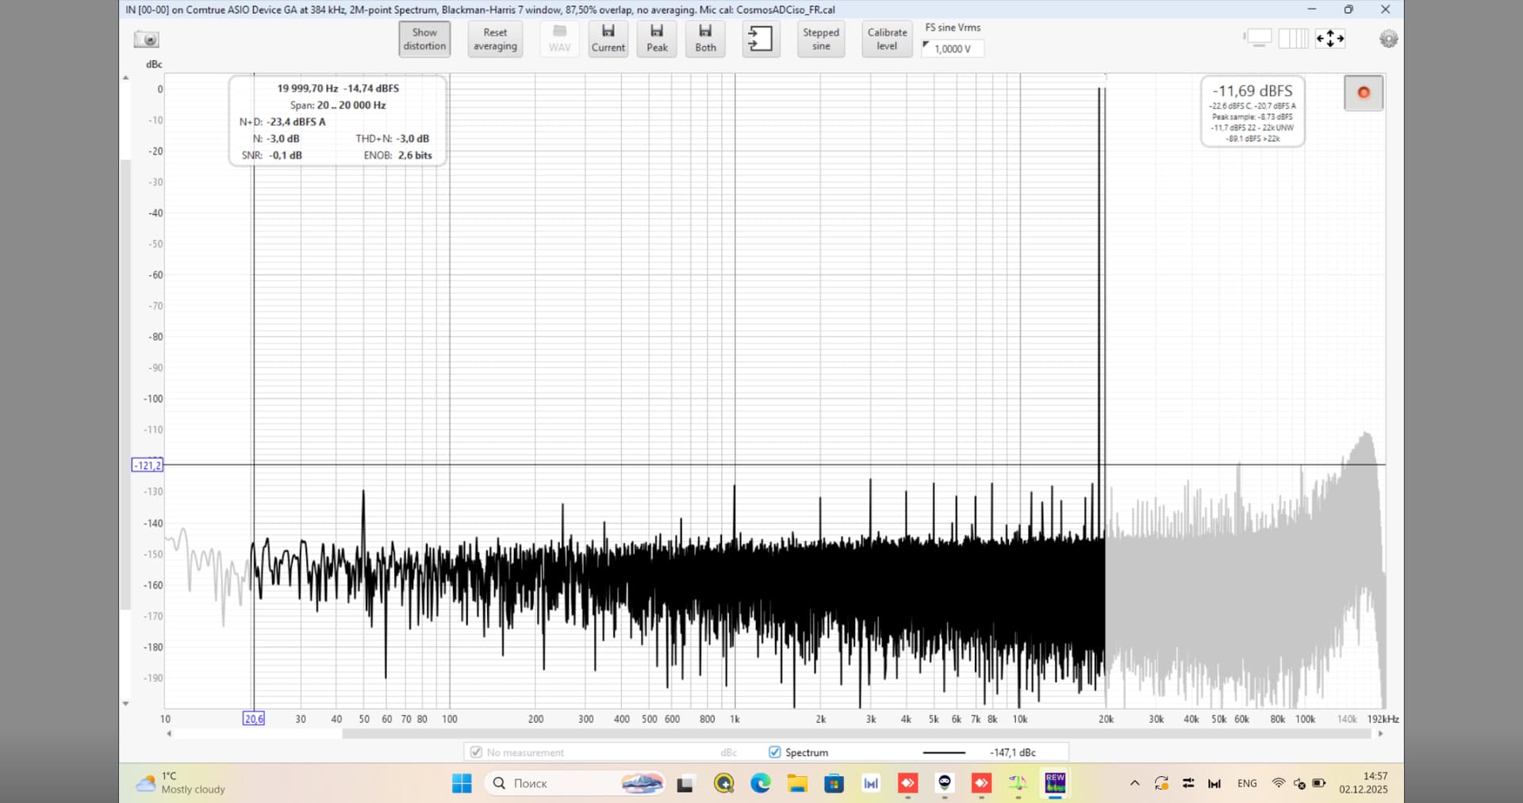Toggle the Show distortion button
The image size is (1523, 803).
[424, 39]
